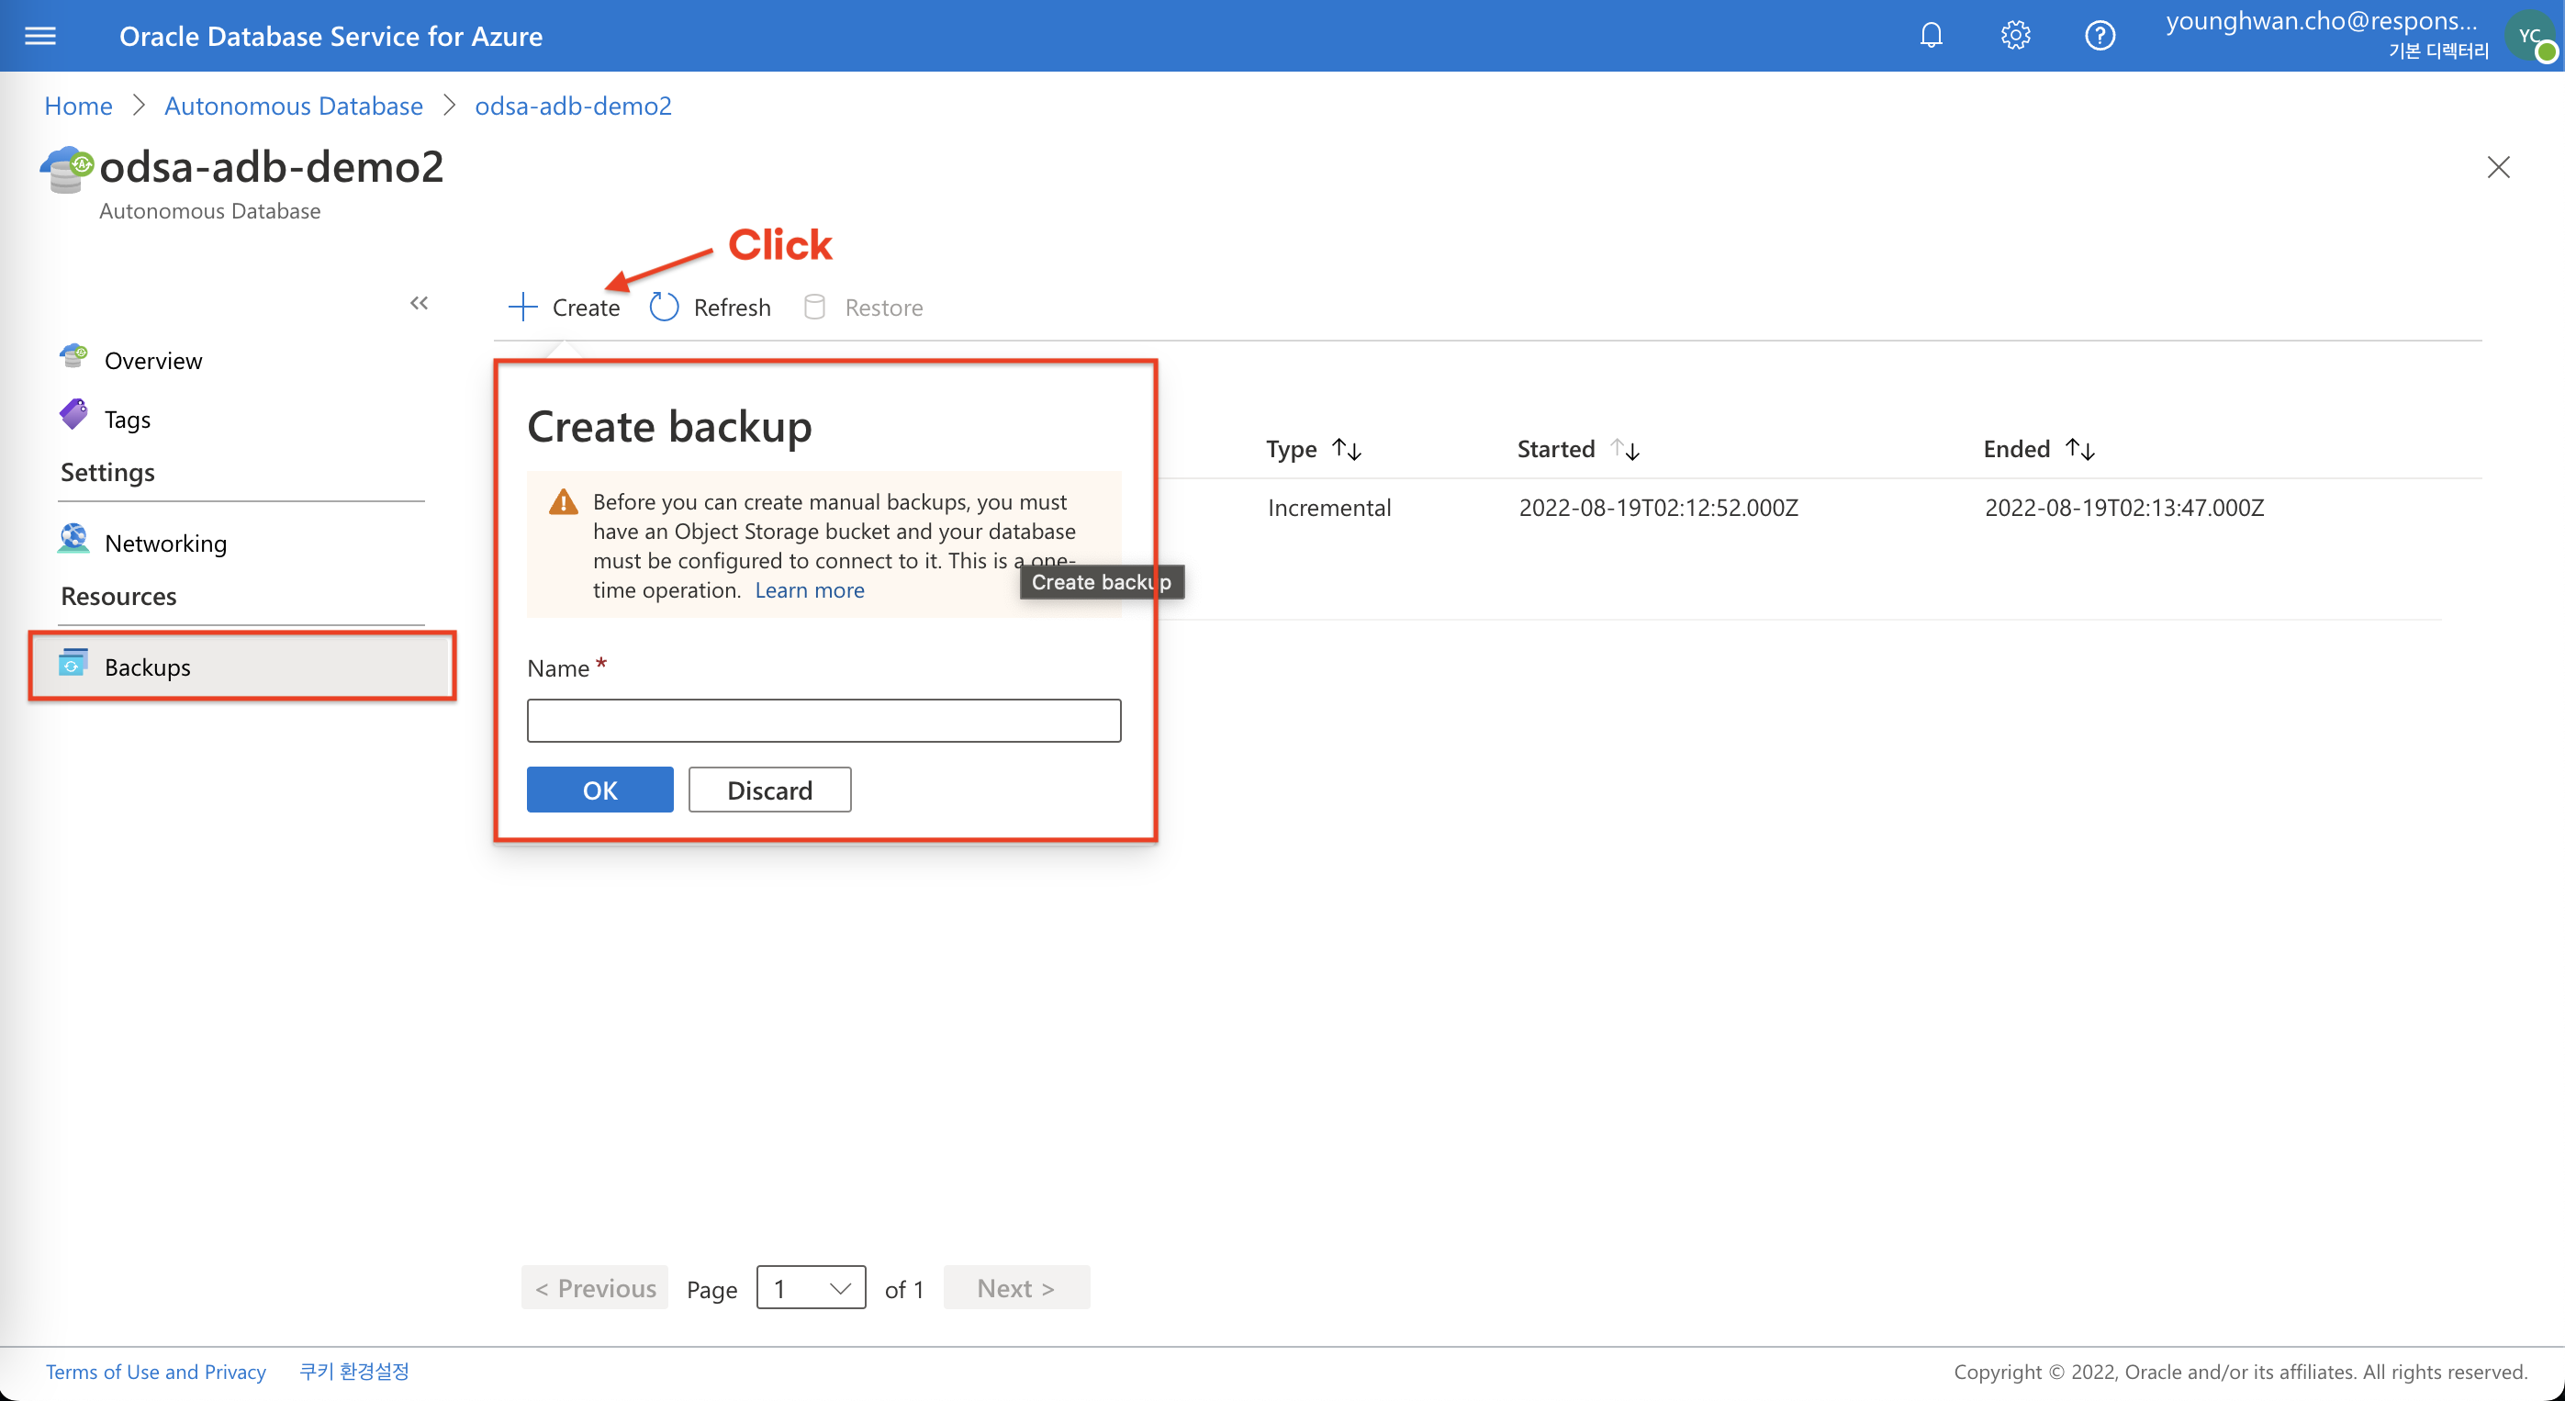Confirm backup with the OK button
The image size is (2565, 1401).
600,790
